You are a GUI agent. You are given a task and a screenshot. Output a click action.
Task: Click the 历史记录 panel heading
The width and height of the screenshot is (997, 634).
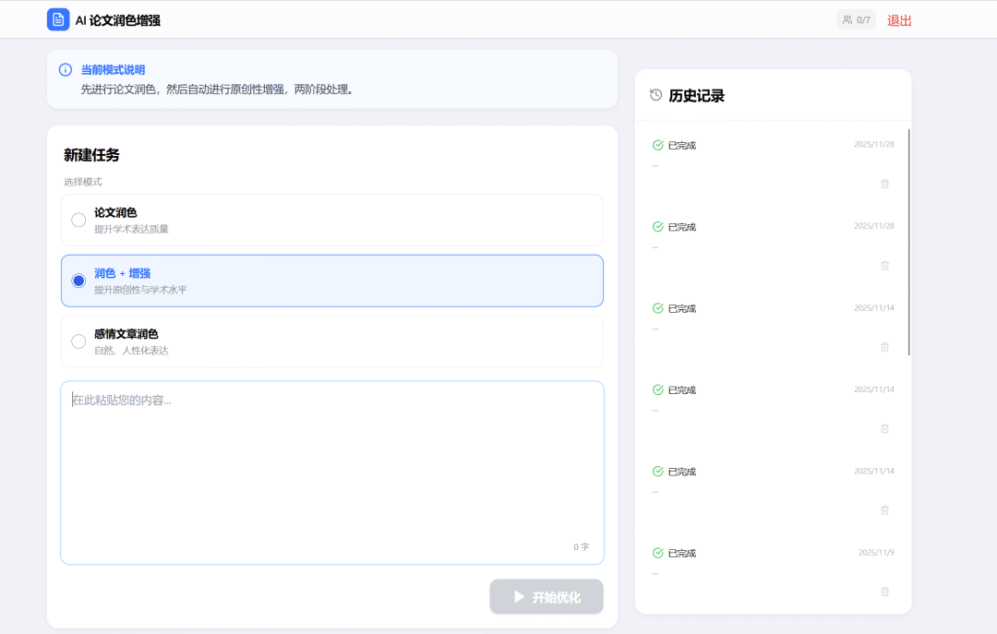click(696, 96)
